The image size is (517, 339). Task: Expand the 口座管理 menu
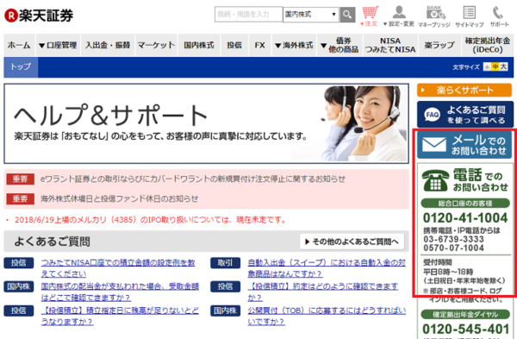(x=58, y=45)
